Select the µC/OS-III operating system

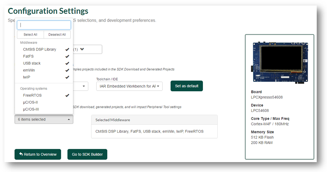(x=44, y=109)
